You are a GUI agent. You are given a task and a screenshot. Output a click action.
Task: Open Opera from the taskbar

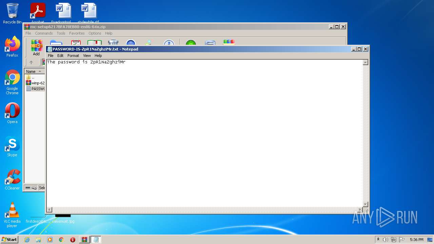(x=73, y=240)
